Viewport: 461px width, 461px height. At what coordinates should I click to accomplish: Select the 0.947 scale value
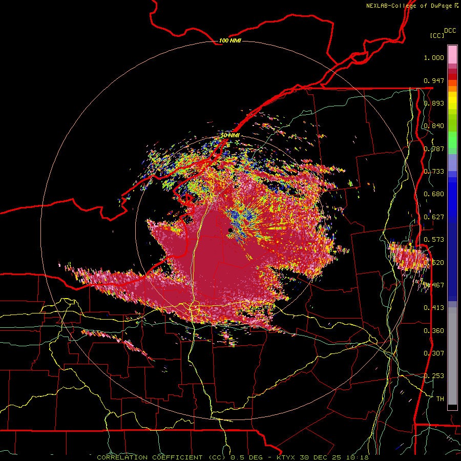pos(434,80)
